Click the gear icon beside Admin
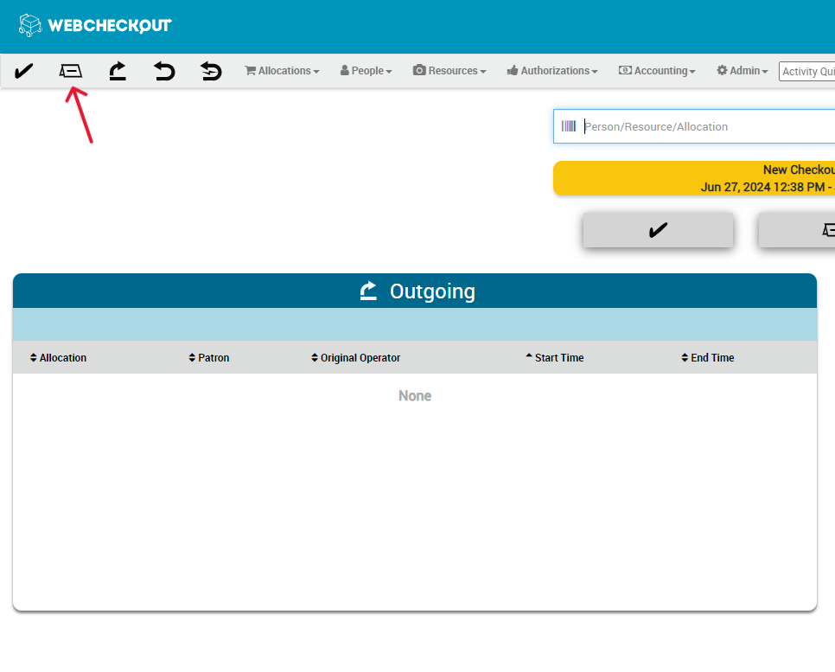 tap(722, 70)
